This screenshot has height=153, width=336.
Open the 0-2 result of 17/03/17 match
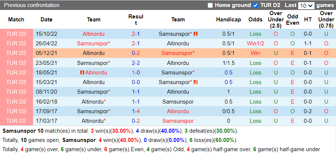point(136,121)
